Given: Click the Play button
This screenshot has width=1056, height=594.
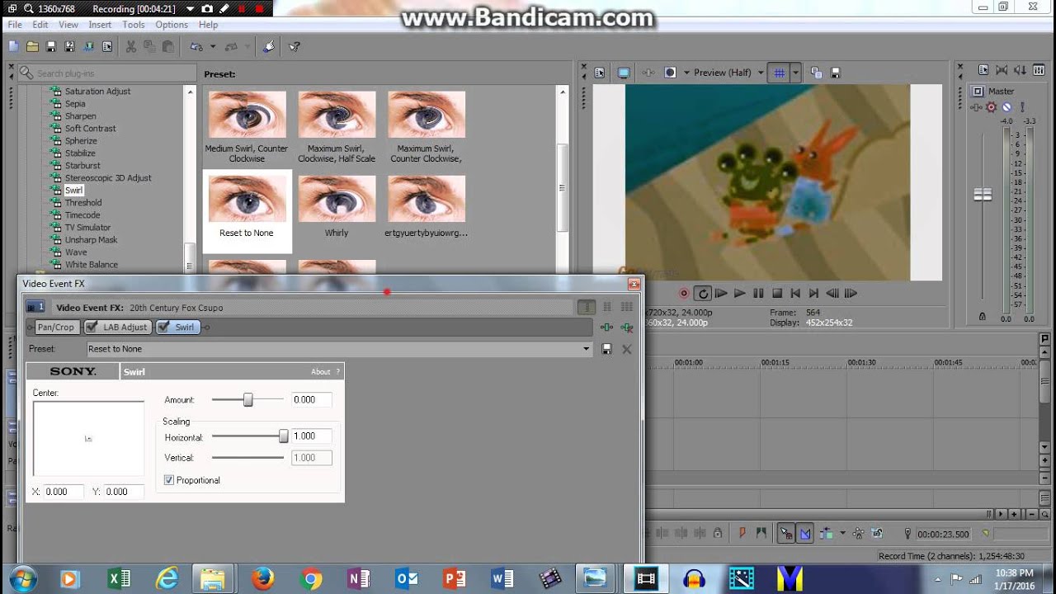Looking at the screenshot, I should point(739,293).
